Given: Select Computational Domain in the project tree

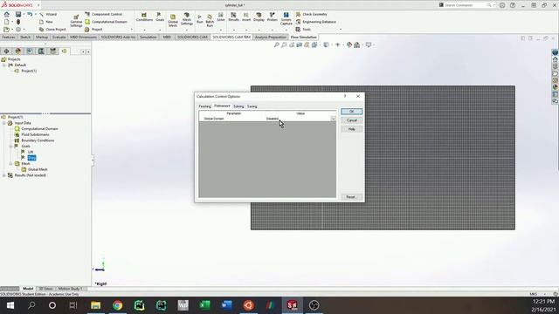Looking at the screenshot, I should tap(39, 129).
